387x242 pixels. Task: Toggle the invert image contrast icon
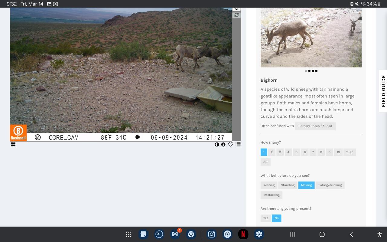(x=217, y=145)
